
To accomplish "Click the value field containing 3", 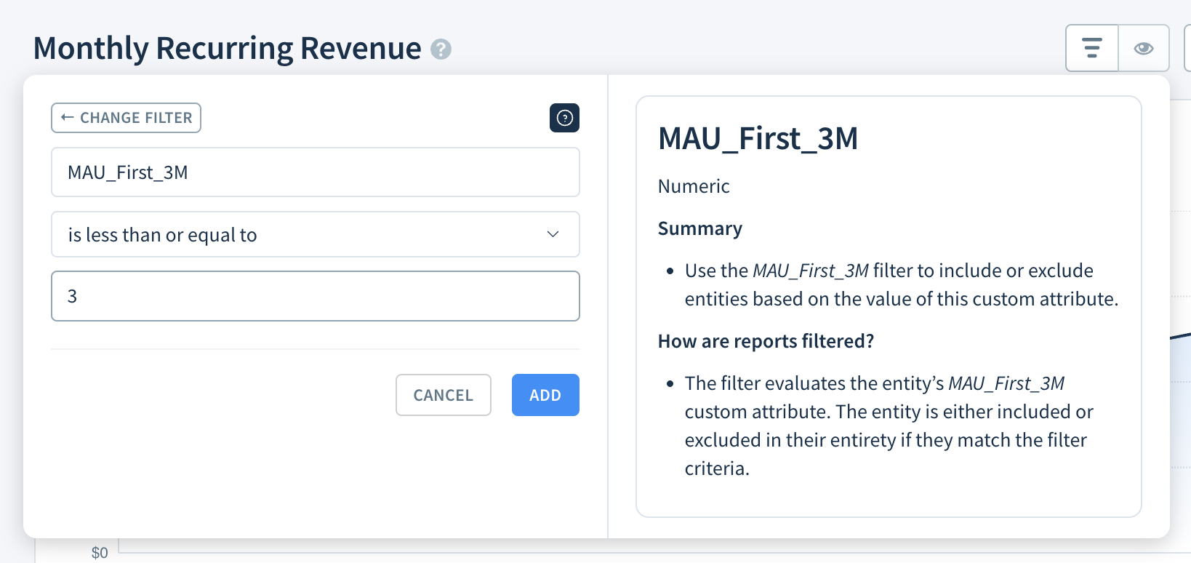I will 316,296.
